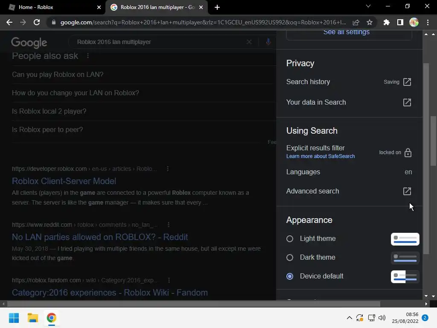Expand 'How do you change your LAN on Roblox?'

pyautogui.click(x=143, y=93)
